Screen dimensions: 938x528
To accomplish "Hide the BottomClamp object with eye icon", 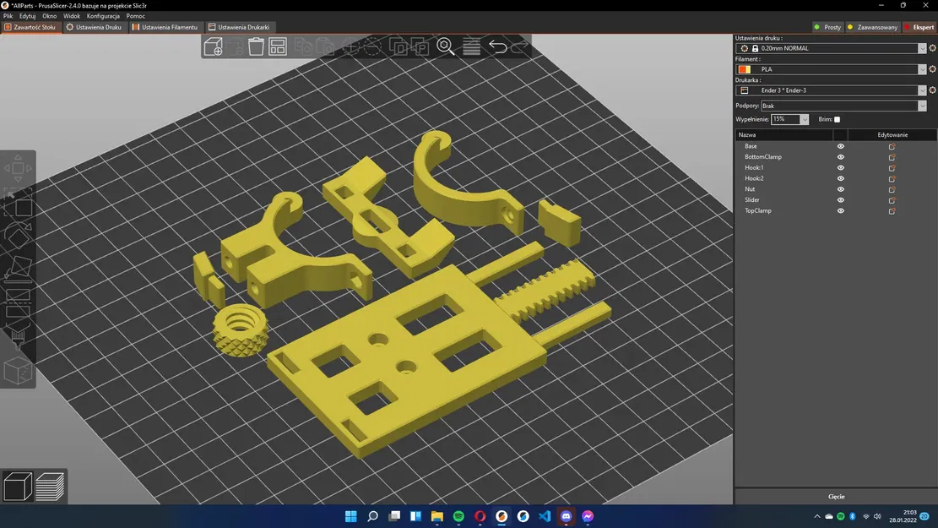I will 841,157.
